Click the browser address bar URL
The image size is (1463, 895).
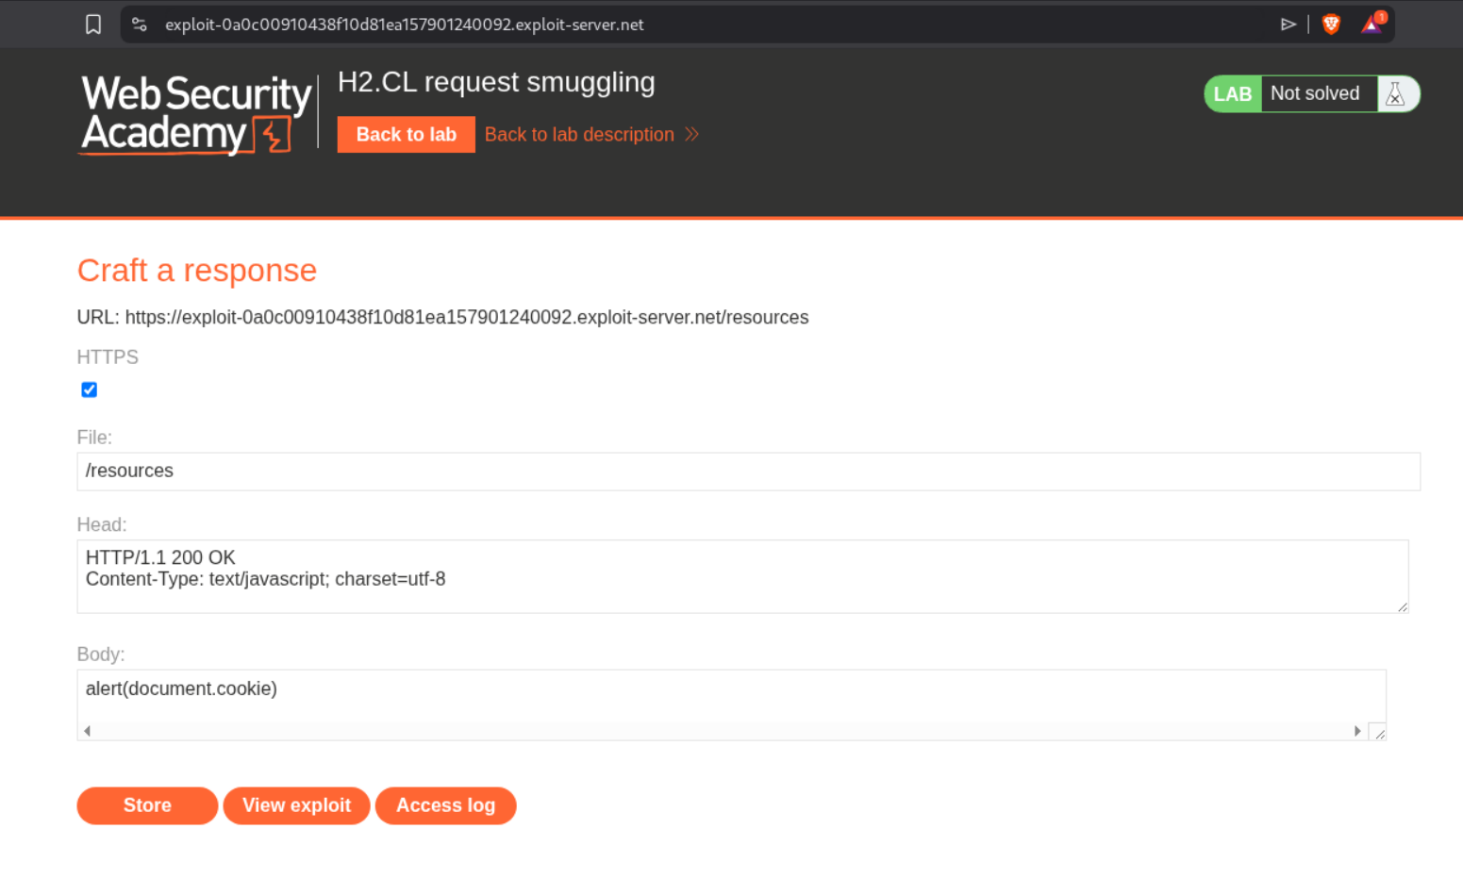point(405,25)
